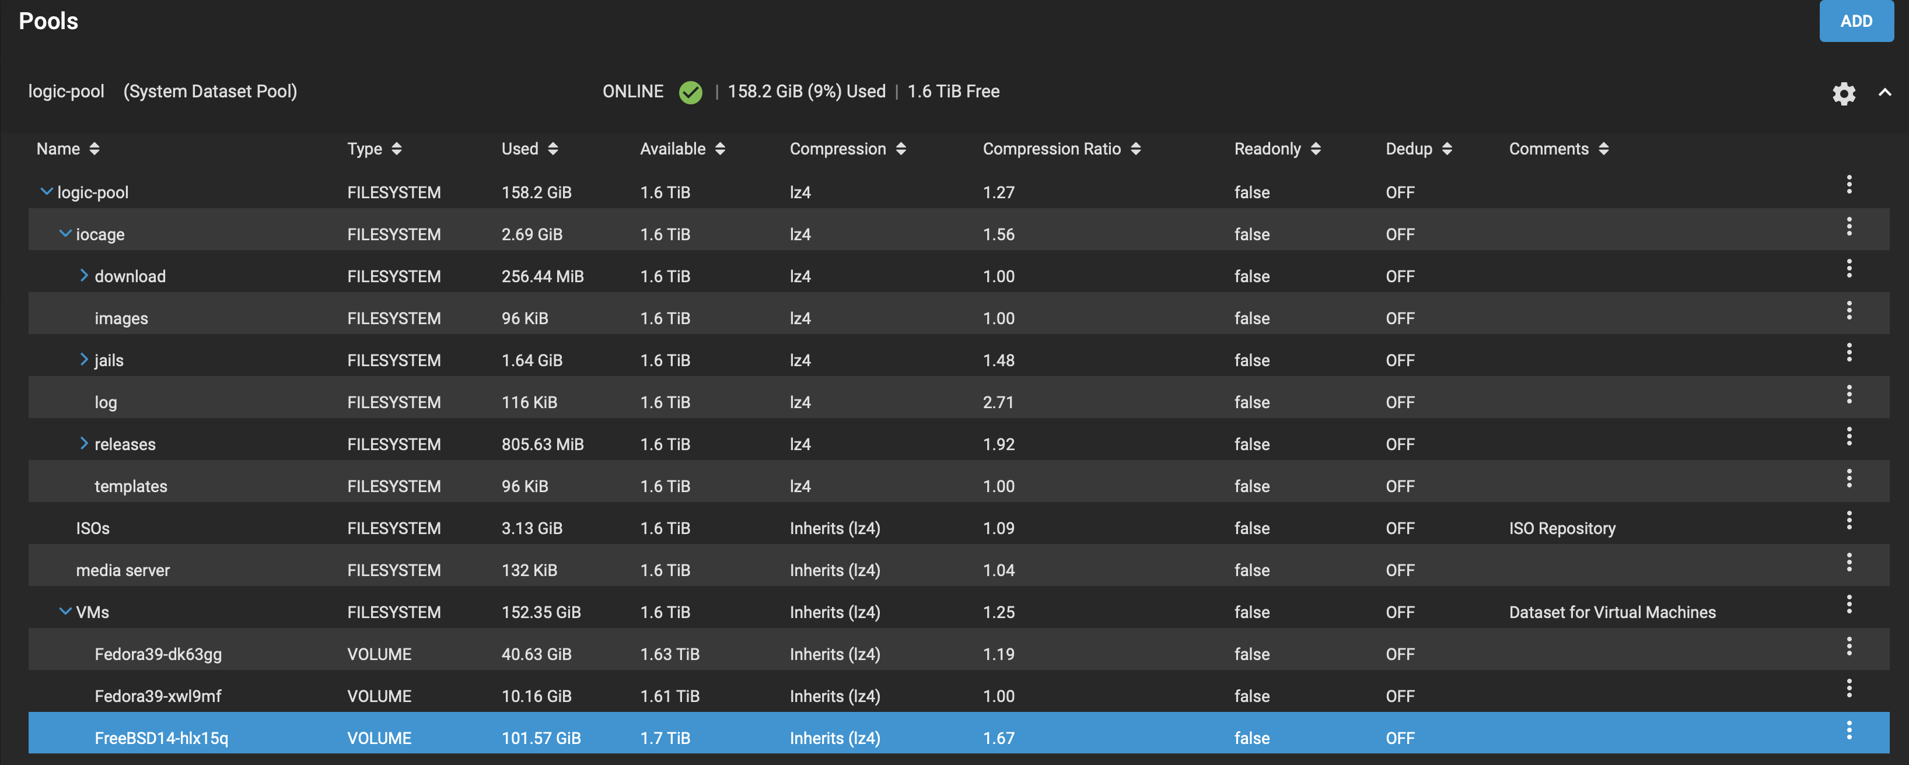Open the actions menu for logic-pool row
This screenshot has width=1909, height=765.
coord(1849,184)
